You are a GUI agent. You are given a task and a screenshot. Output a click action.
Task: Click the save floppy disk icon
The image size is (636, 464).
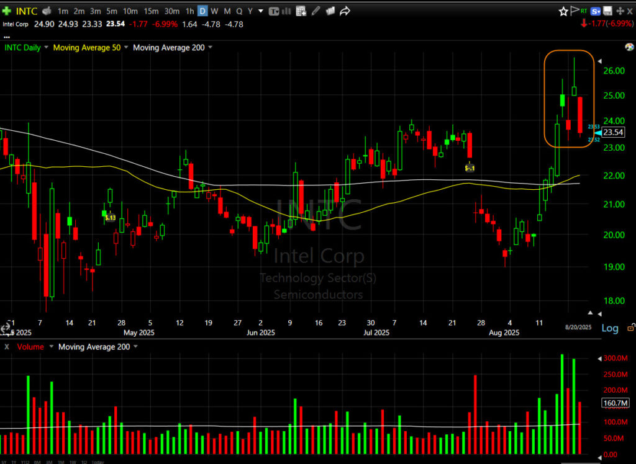coord(607,11)
